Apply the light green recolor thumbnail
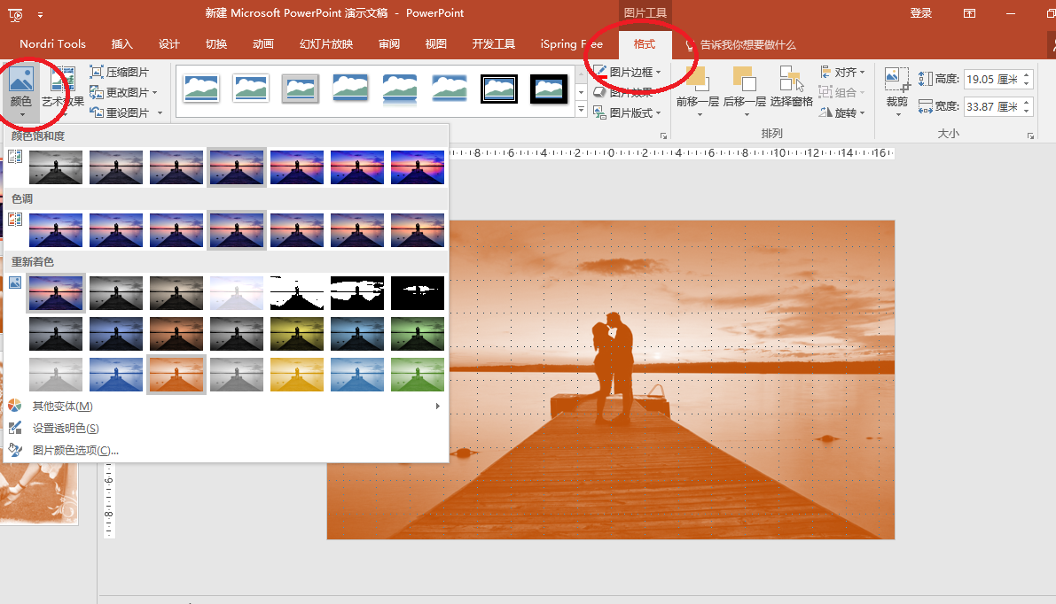 coord(418,374)
